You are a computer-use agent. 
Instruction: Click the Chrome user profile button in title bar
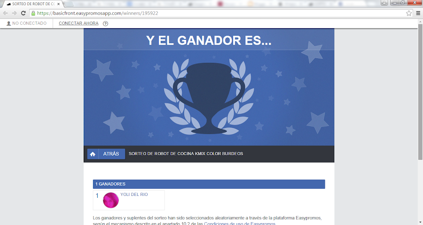(384, 3)
